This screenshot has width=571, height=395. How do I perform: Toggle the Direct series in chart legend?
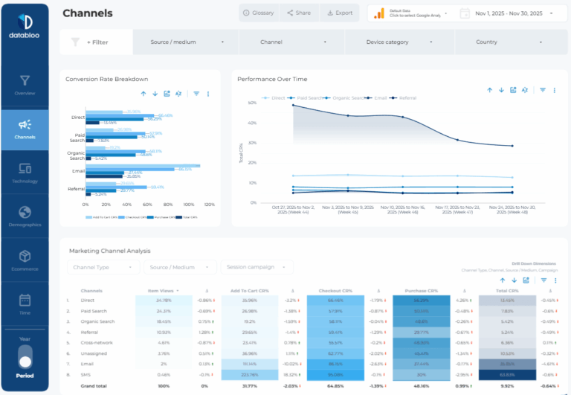point(274,98)
